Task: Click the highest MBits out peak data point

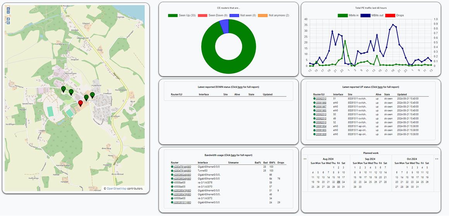Action: (392, 25)
